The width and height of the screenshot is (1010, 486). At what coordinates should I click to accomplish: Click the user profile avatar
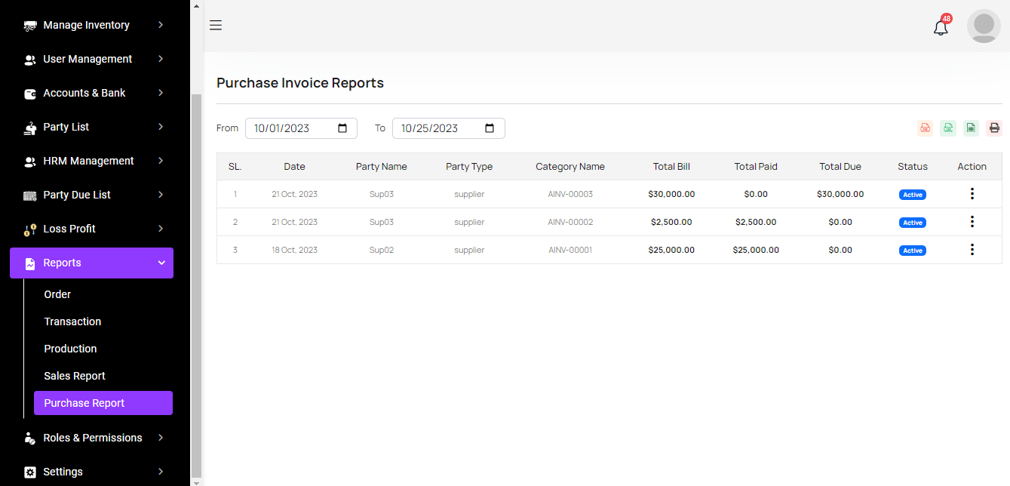(983, 26)
